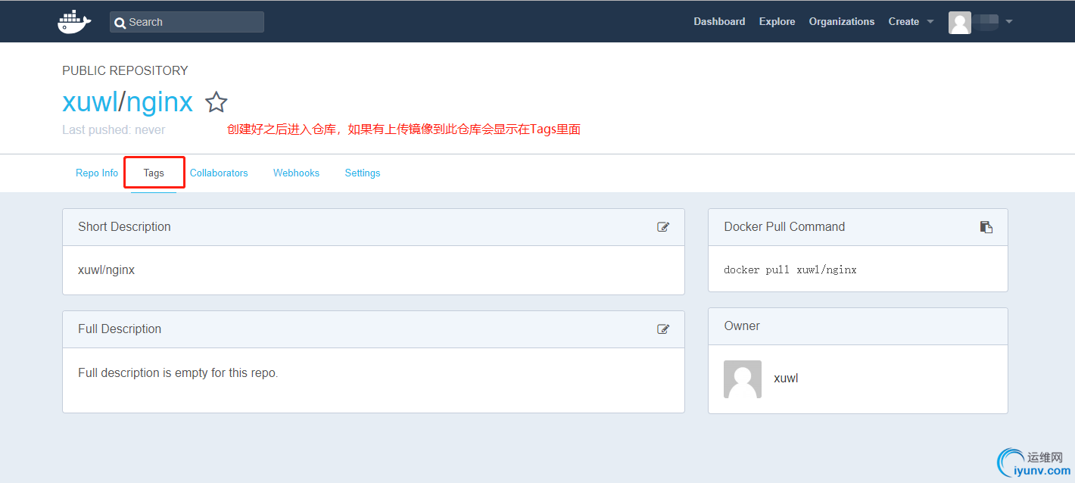Click the Search input field
Viewport: 1075px width, 483px height.
(186, 22)
